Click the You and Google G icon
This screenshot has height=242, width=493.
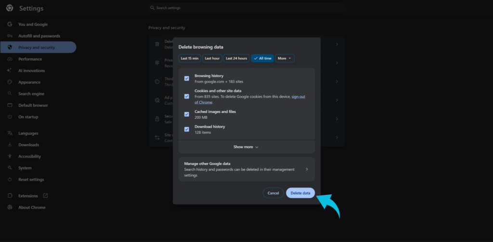coord(10,24)
